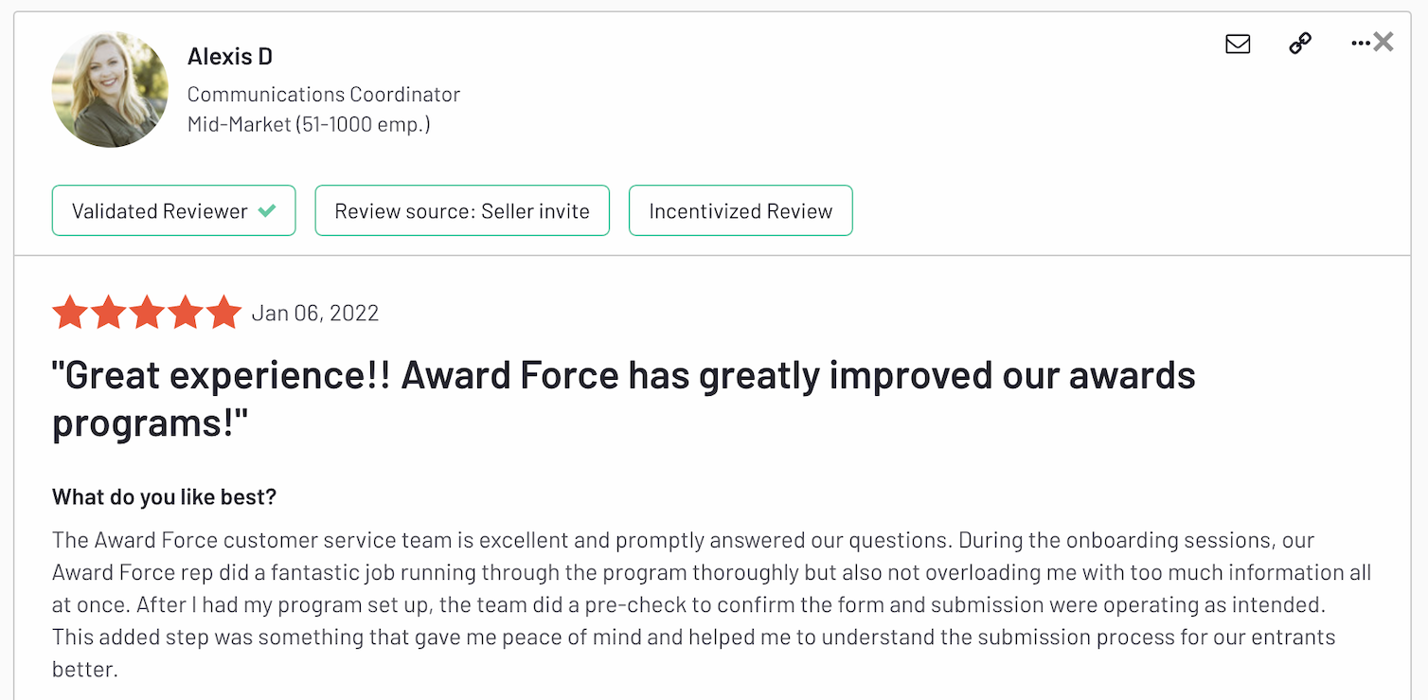Click the Jan 06, 2022 review date
1428x700 pixels.
(x=315, y=313)
